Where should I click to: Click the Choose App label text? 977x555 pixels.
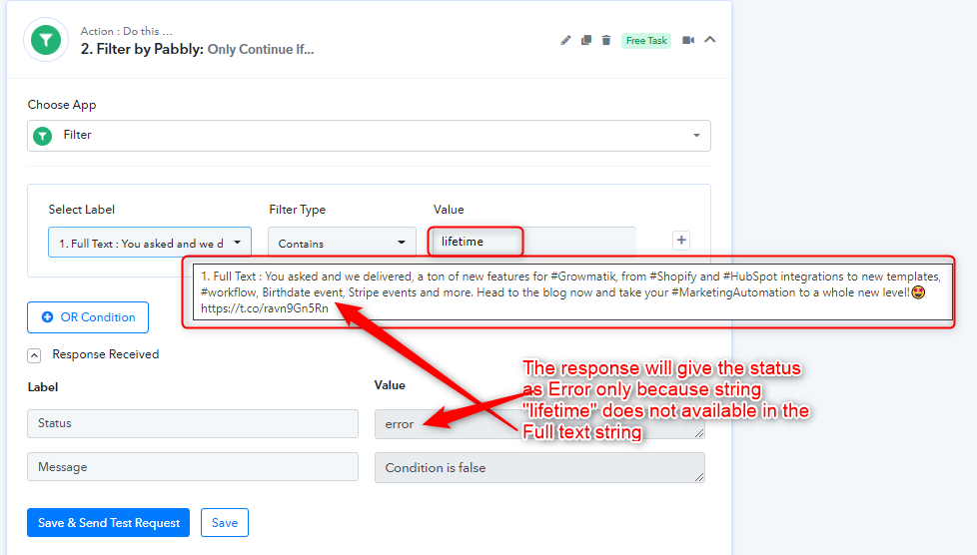coord(62,105)
